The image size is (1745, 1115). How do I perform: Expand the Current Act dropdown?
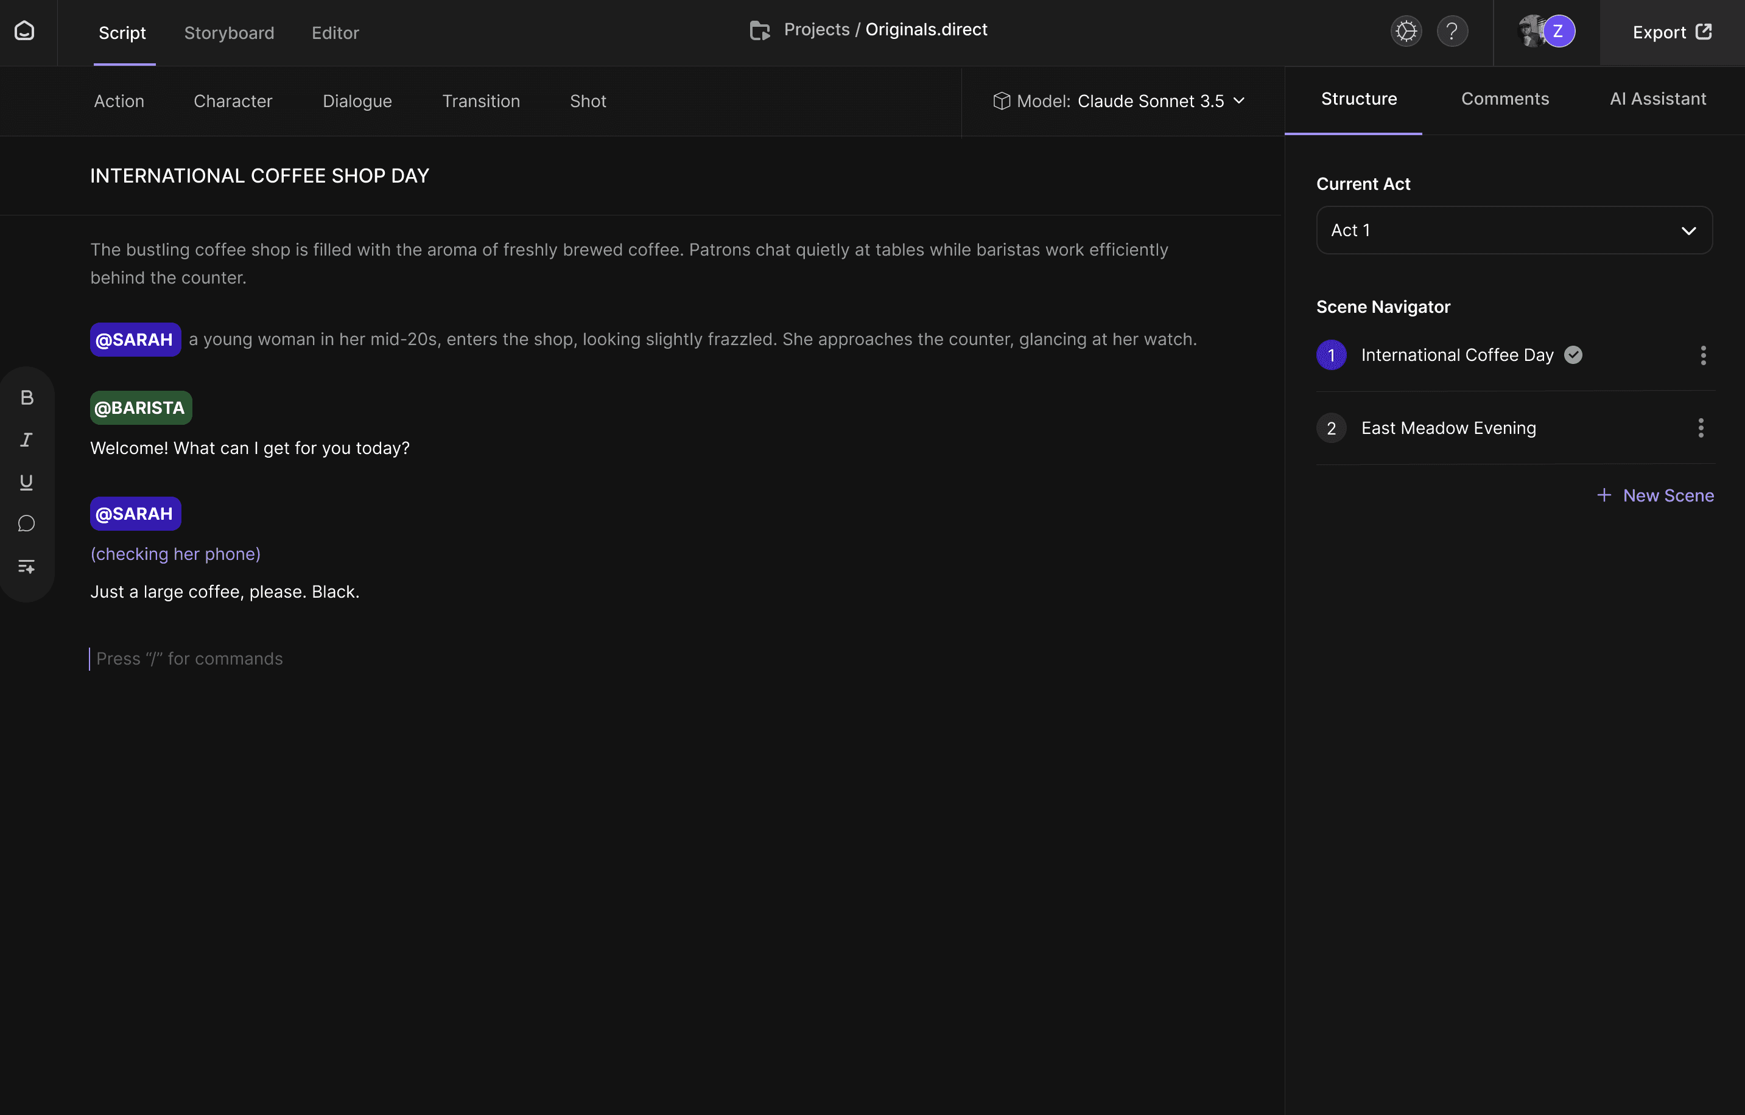1514,231
